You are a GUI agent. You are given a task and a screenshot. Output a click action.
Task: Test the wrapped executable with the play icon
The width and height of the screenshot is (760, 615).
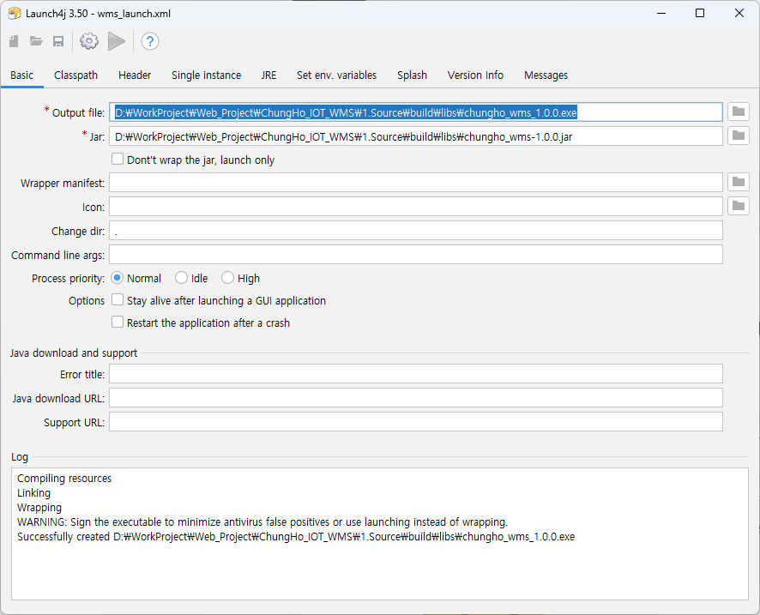(117, 41)
